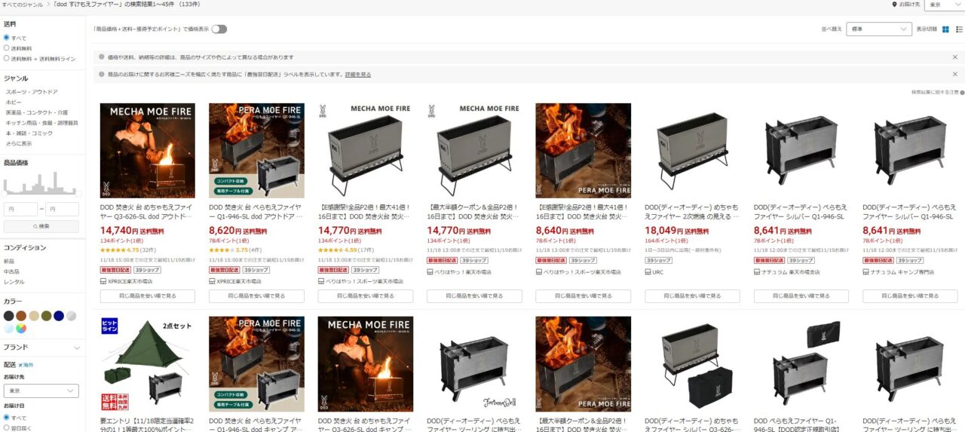The height and width of the screenshot is (432, 965).
Task: Click the location pin icon by お届け先
Action: coord(894,5)
